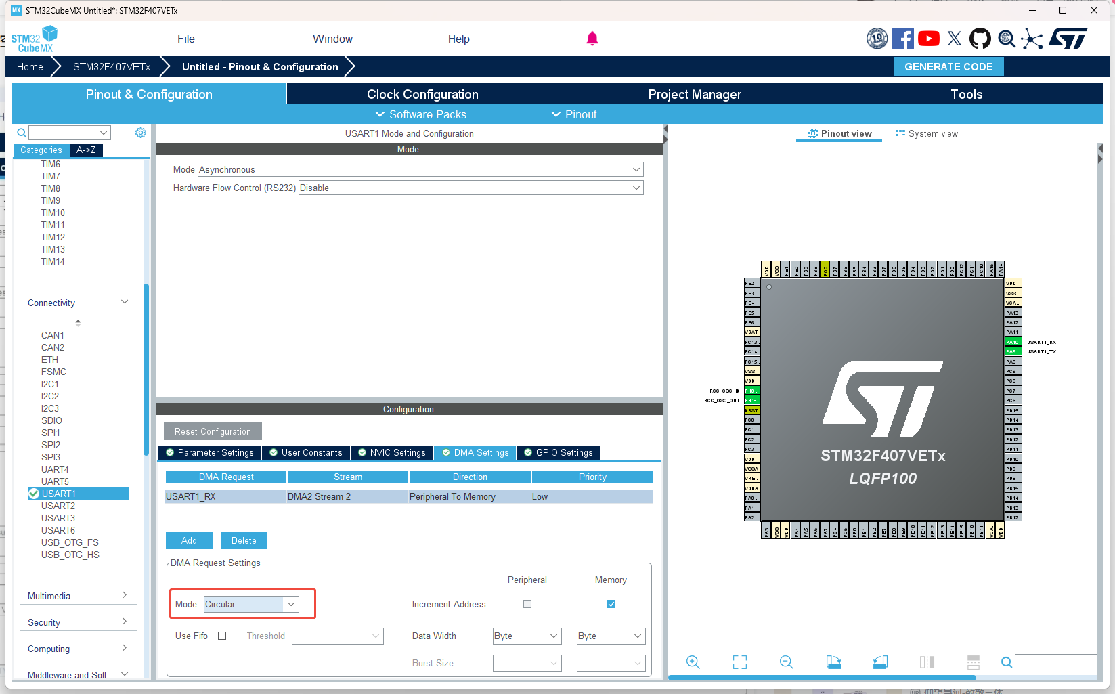
Task: Select the NRST pin on the chip
Action: [752, 410]
